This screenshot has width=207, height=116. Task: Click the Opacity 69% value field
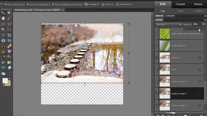(197, 24)
